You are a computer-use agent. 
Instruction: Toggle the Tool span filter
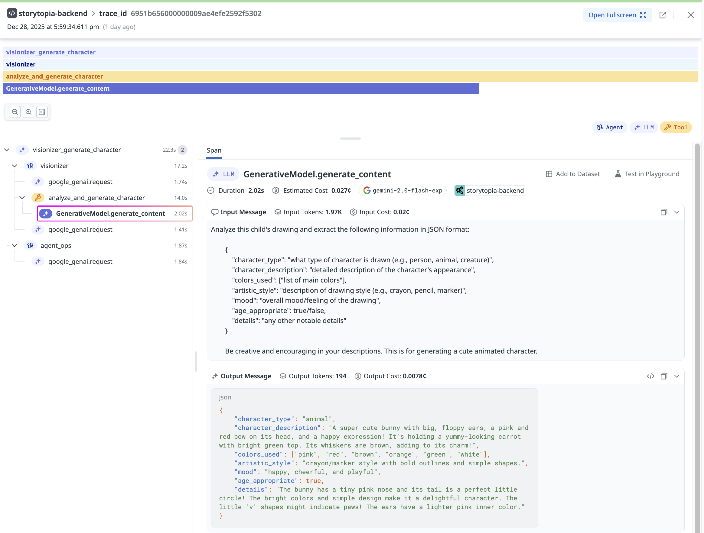(676, 127)
